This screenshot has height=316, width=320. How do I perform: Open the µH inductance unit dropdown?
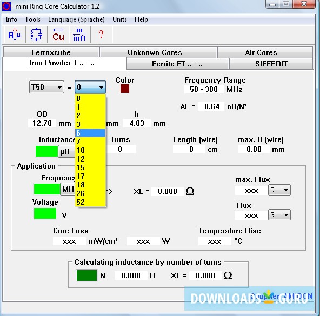(x=66, y=151)
